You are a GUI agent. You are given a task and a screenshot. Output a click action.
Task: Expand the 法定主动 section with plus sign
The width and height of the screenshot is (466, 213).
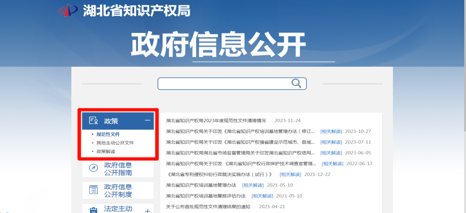point(148,211)
